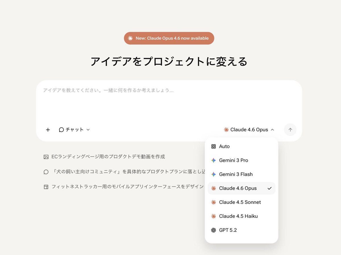Viewport: 341px width, 255px height.
Task: Select Claude 4.5 Sonnet in the model list
Action: pos(240,202)
